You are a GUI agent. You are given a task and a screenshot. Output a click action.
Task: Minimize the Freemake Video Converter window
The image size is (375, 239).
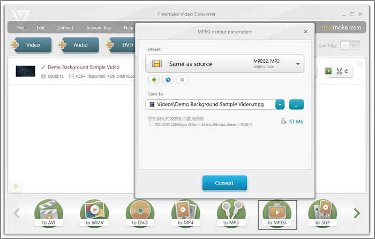(344, 14)
